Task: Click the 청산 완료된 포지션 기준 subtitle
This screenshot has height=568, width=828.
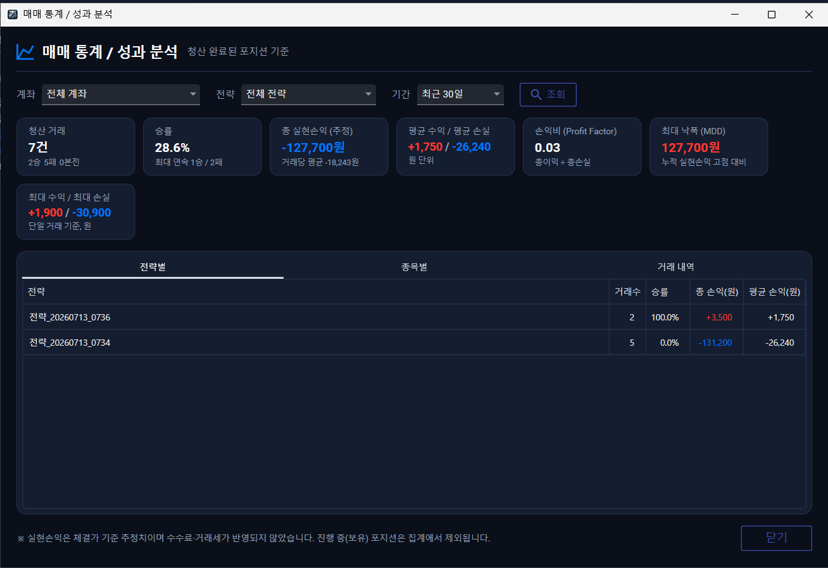Action: point(238,52)
